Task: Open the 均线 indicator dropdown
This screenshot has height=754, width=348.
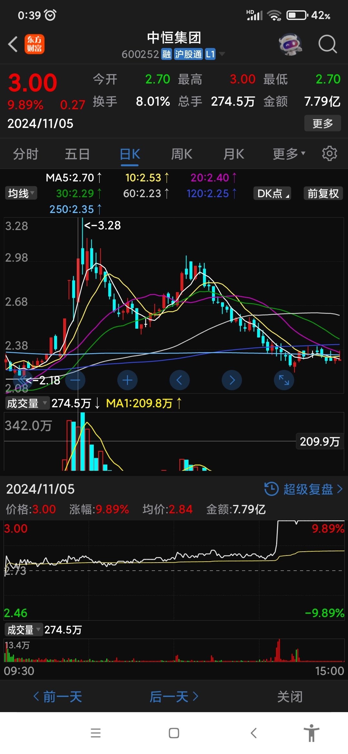Action: [x=21, y=193]
